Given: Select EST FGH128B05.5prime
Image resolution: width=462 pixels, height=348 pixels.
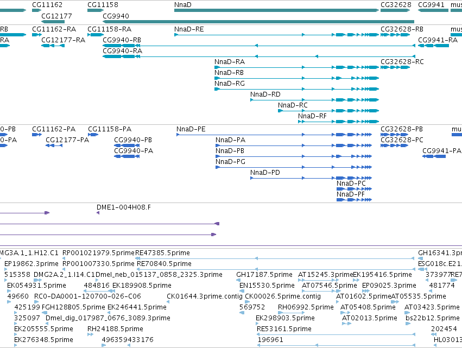Looking at the screenshot, I should [43, 313].
